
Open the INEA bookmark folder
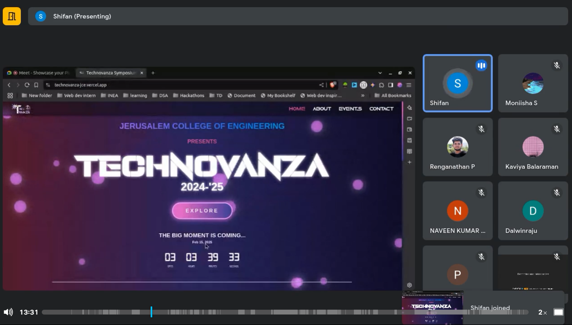pyautogui.click(x=109, y=96)
